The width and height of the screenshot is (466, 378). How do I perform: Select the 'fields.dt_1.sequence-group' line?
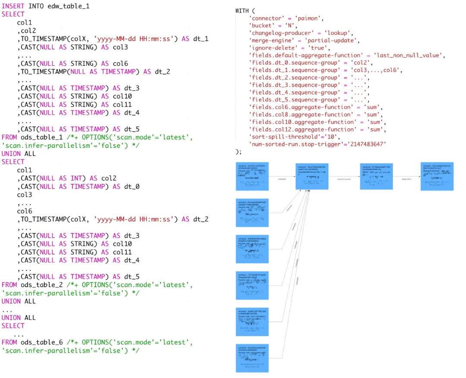coord(326,70)
